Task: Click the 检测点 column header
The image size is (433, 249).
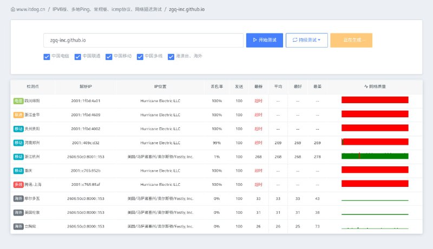Action: click(x=32, y=86)
